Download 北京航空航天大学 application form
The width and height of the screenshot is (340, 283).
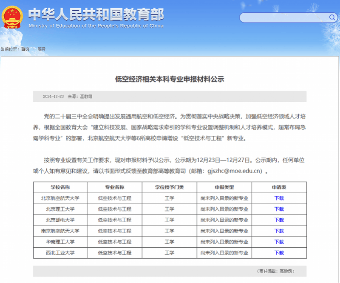pos(279,198)
